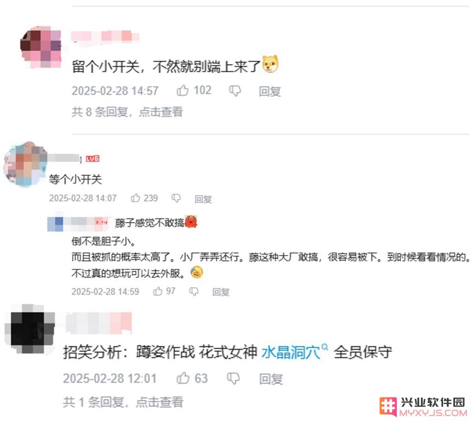The image size is (473, 424).
Task: Click the 兴业软件园 watermark logo
Action: pos(423,407)
